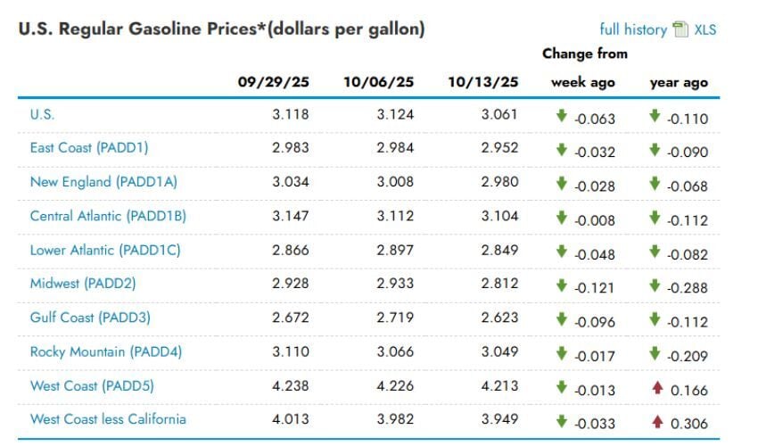Click New England (PADD1A) link

point(103,182)
